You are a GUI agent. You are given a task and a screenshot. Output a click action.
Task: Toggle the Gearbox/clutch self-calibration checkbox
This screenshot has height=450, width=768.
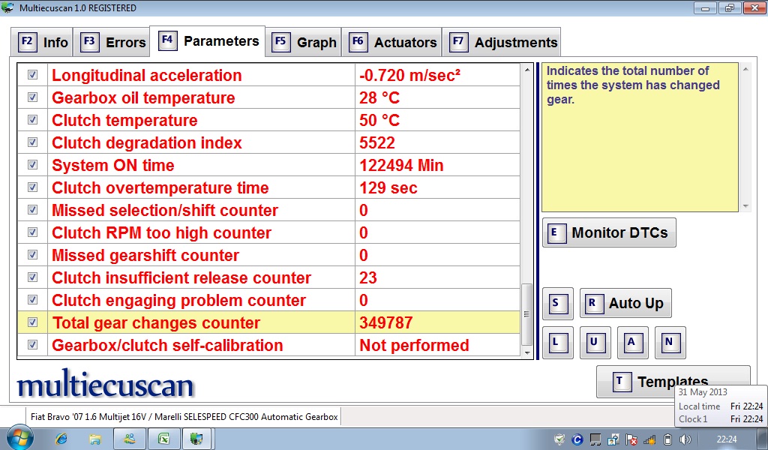[x=32, y=345]
